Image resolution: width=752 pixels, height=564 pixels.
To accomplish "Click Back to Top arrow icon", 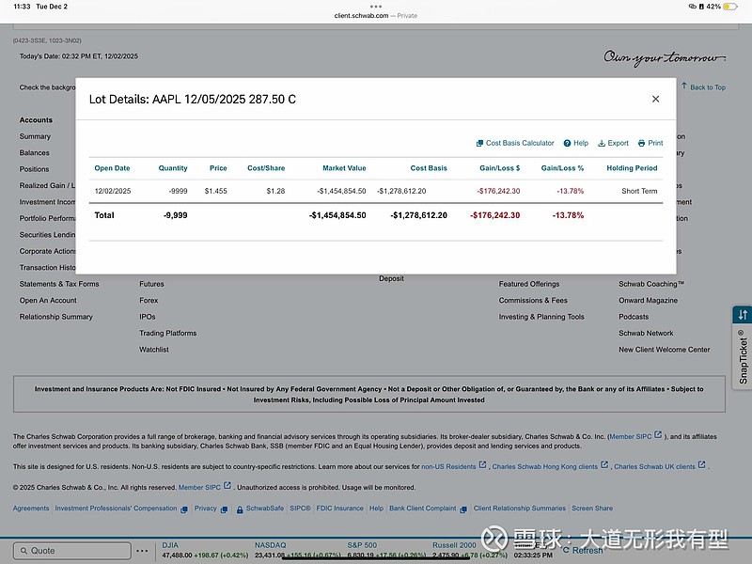I will 684,86.
